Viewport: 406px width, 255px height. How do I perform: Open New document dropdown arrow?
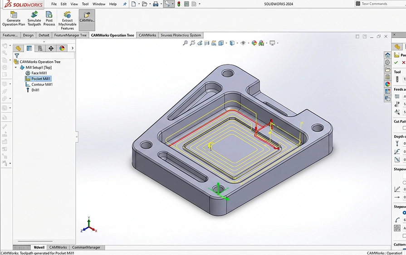point(139,4)
